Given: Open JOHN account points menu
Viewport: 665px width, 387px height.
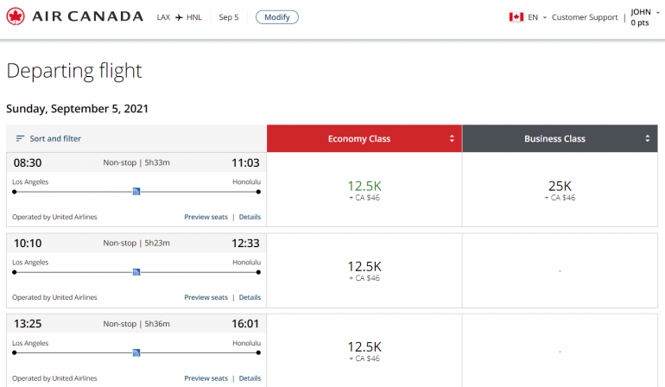Looking at the screenshot, I should (x=641, y=17).
